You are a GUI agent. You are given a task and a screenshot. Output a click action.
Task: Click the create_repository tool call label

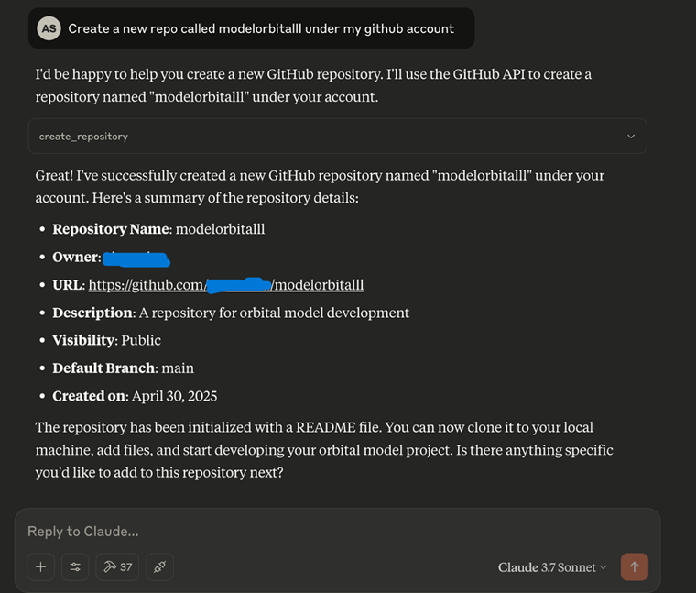coord(83,136)
